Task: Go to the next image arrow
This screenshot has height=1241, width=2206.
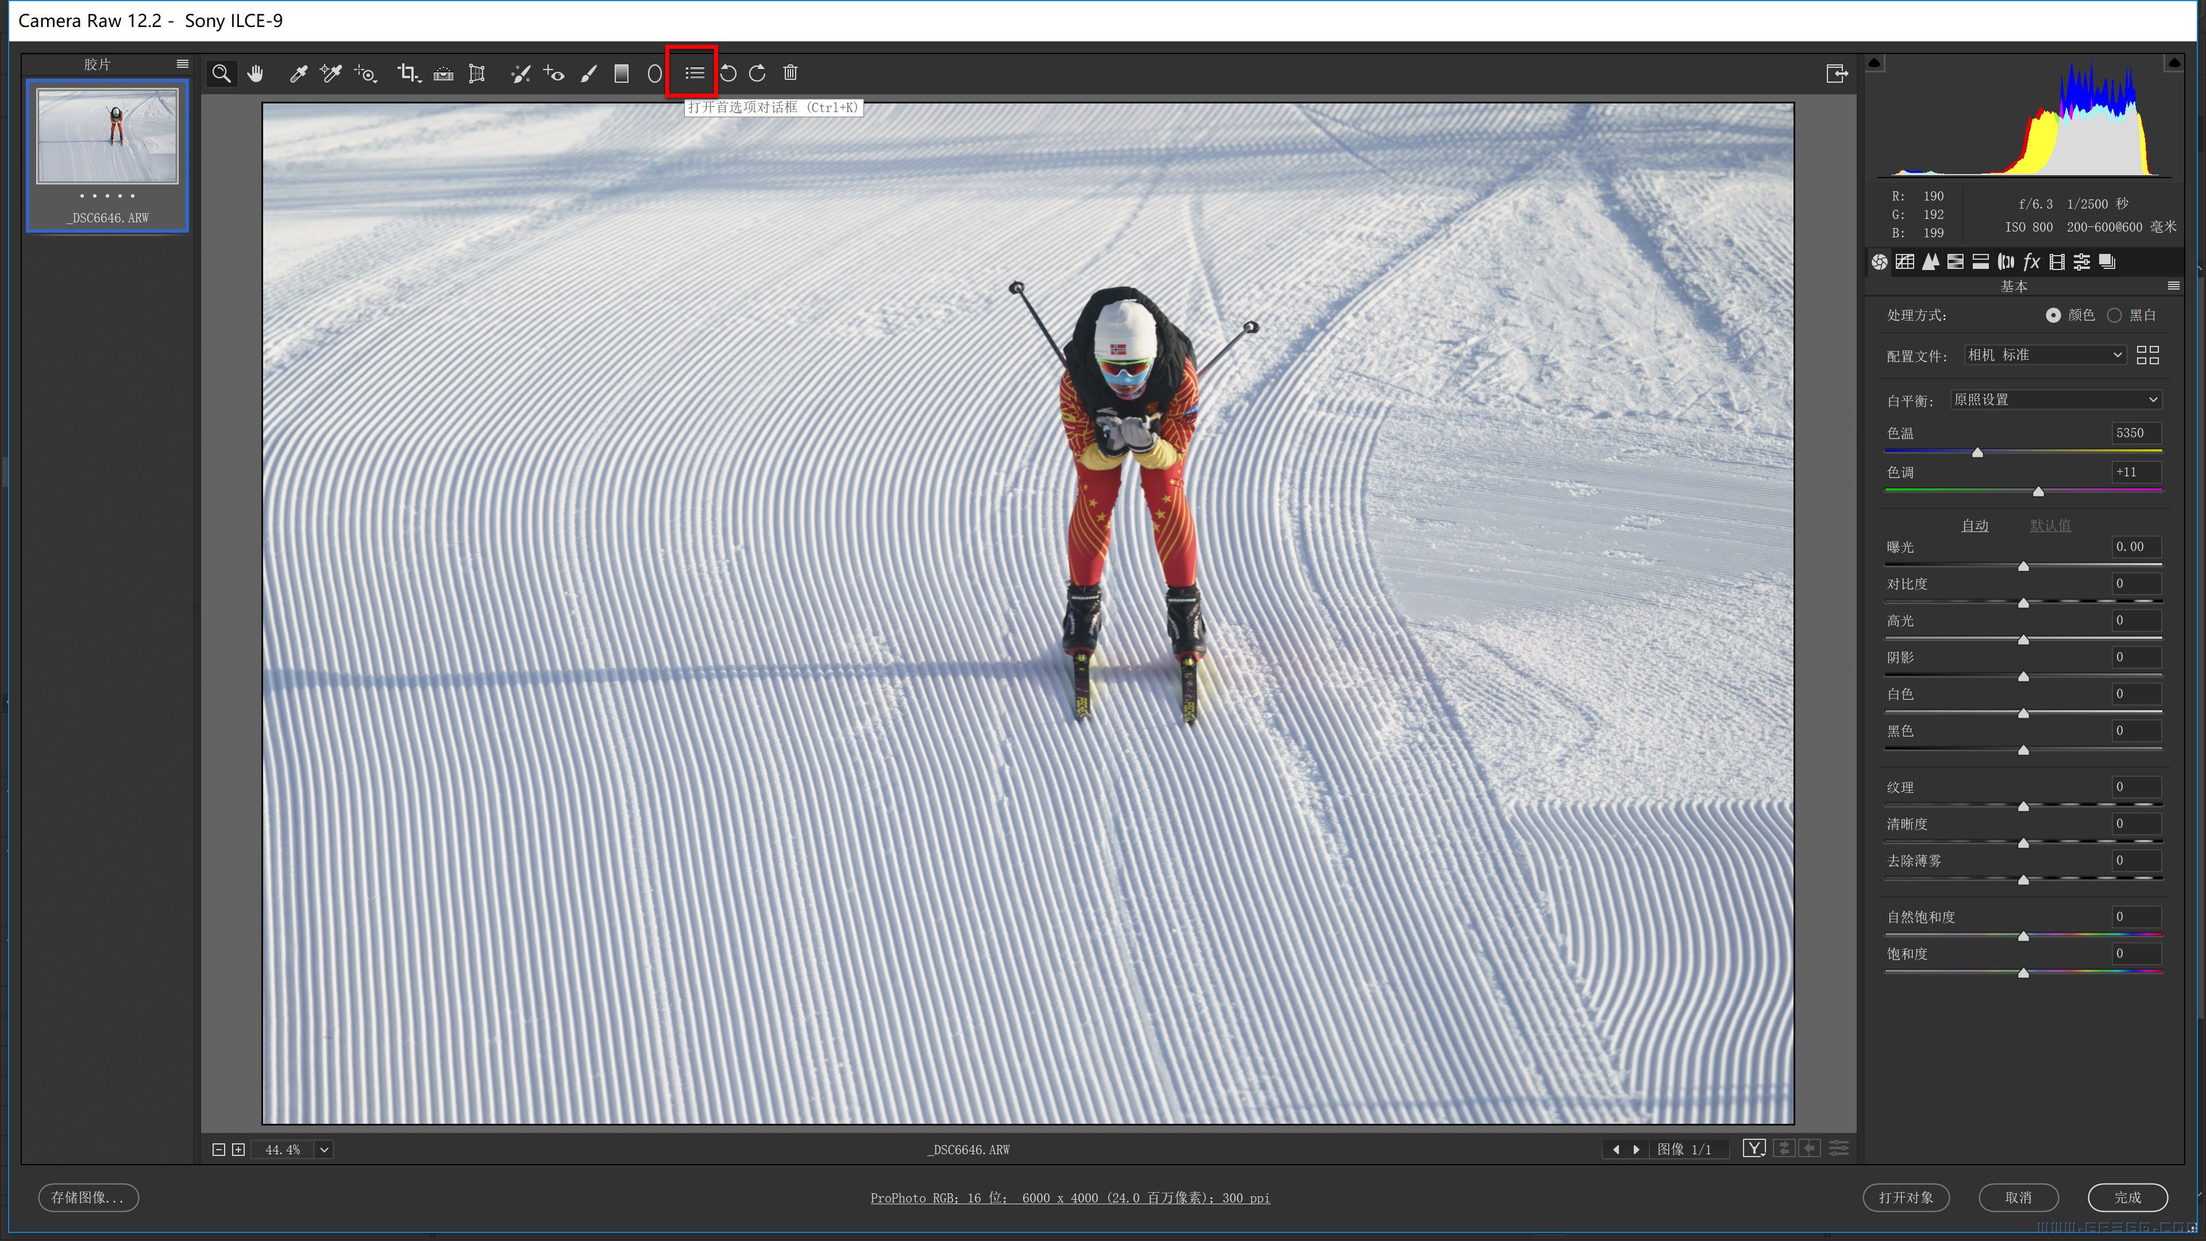Action: 1637,1149
